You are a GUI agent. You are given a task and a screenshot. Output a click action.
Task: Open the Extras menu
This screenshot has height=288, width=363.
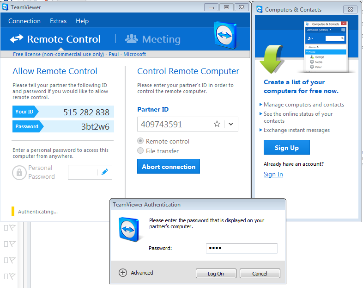(58, 21)
